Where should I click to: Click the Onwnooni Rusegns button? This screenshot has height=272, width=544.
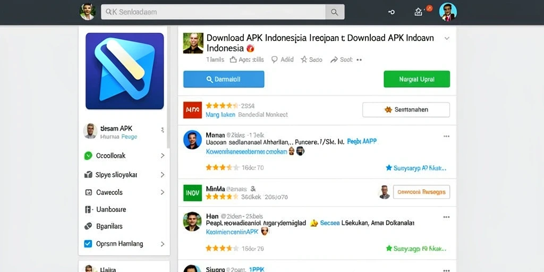coord(421,191)
